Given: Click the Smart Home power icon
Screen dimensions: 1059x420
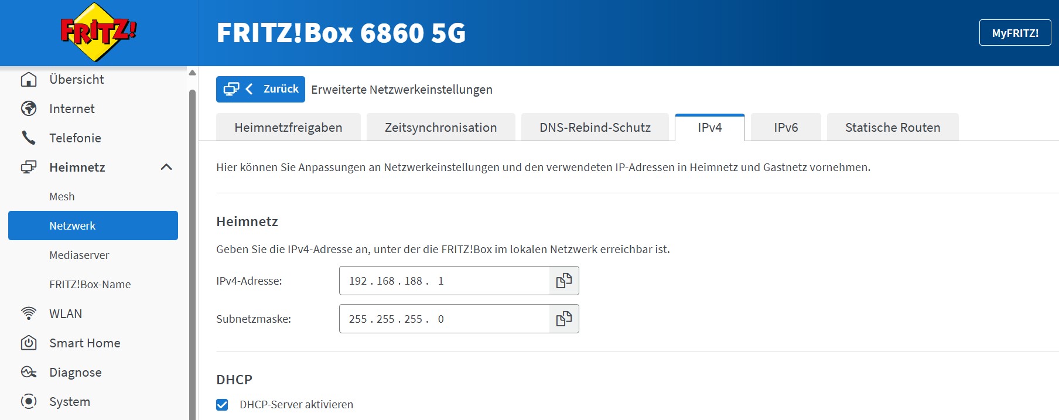Looking at the screenshot, I should (29, 343).
